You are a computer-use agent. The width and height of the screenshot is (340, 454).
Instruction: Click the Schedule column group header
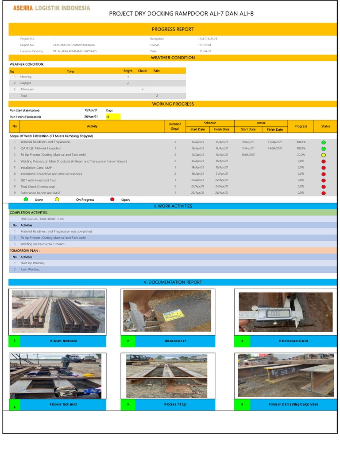click(210, 123)
